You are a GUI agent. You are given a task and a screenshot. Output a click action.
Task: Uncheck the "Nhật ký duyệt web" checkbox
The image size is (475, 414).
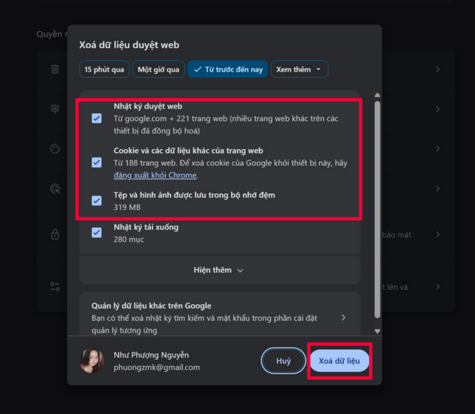(x=97, y=118)
